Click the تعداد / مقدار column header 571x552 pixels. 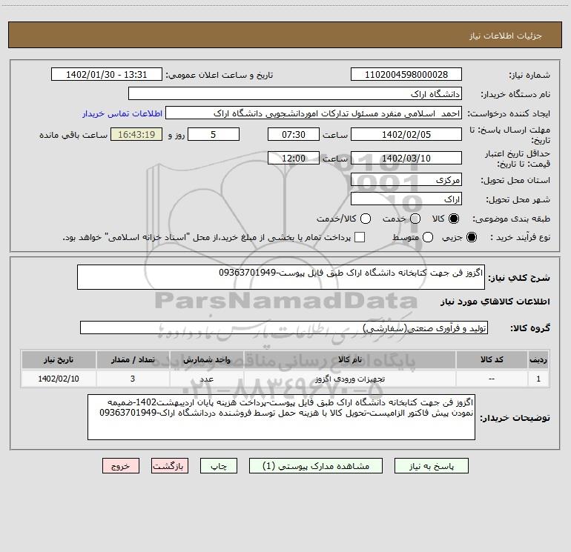coord(133,359)
